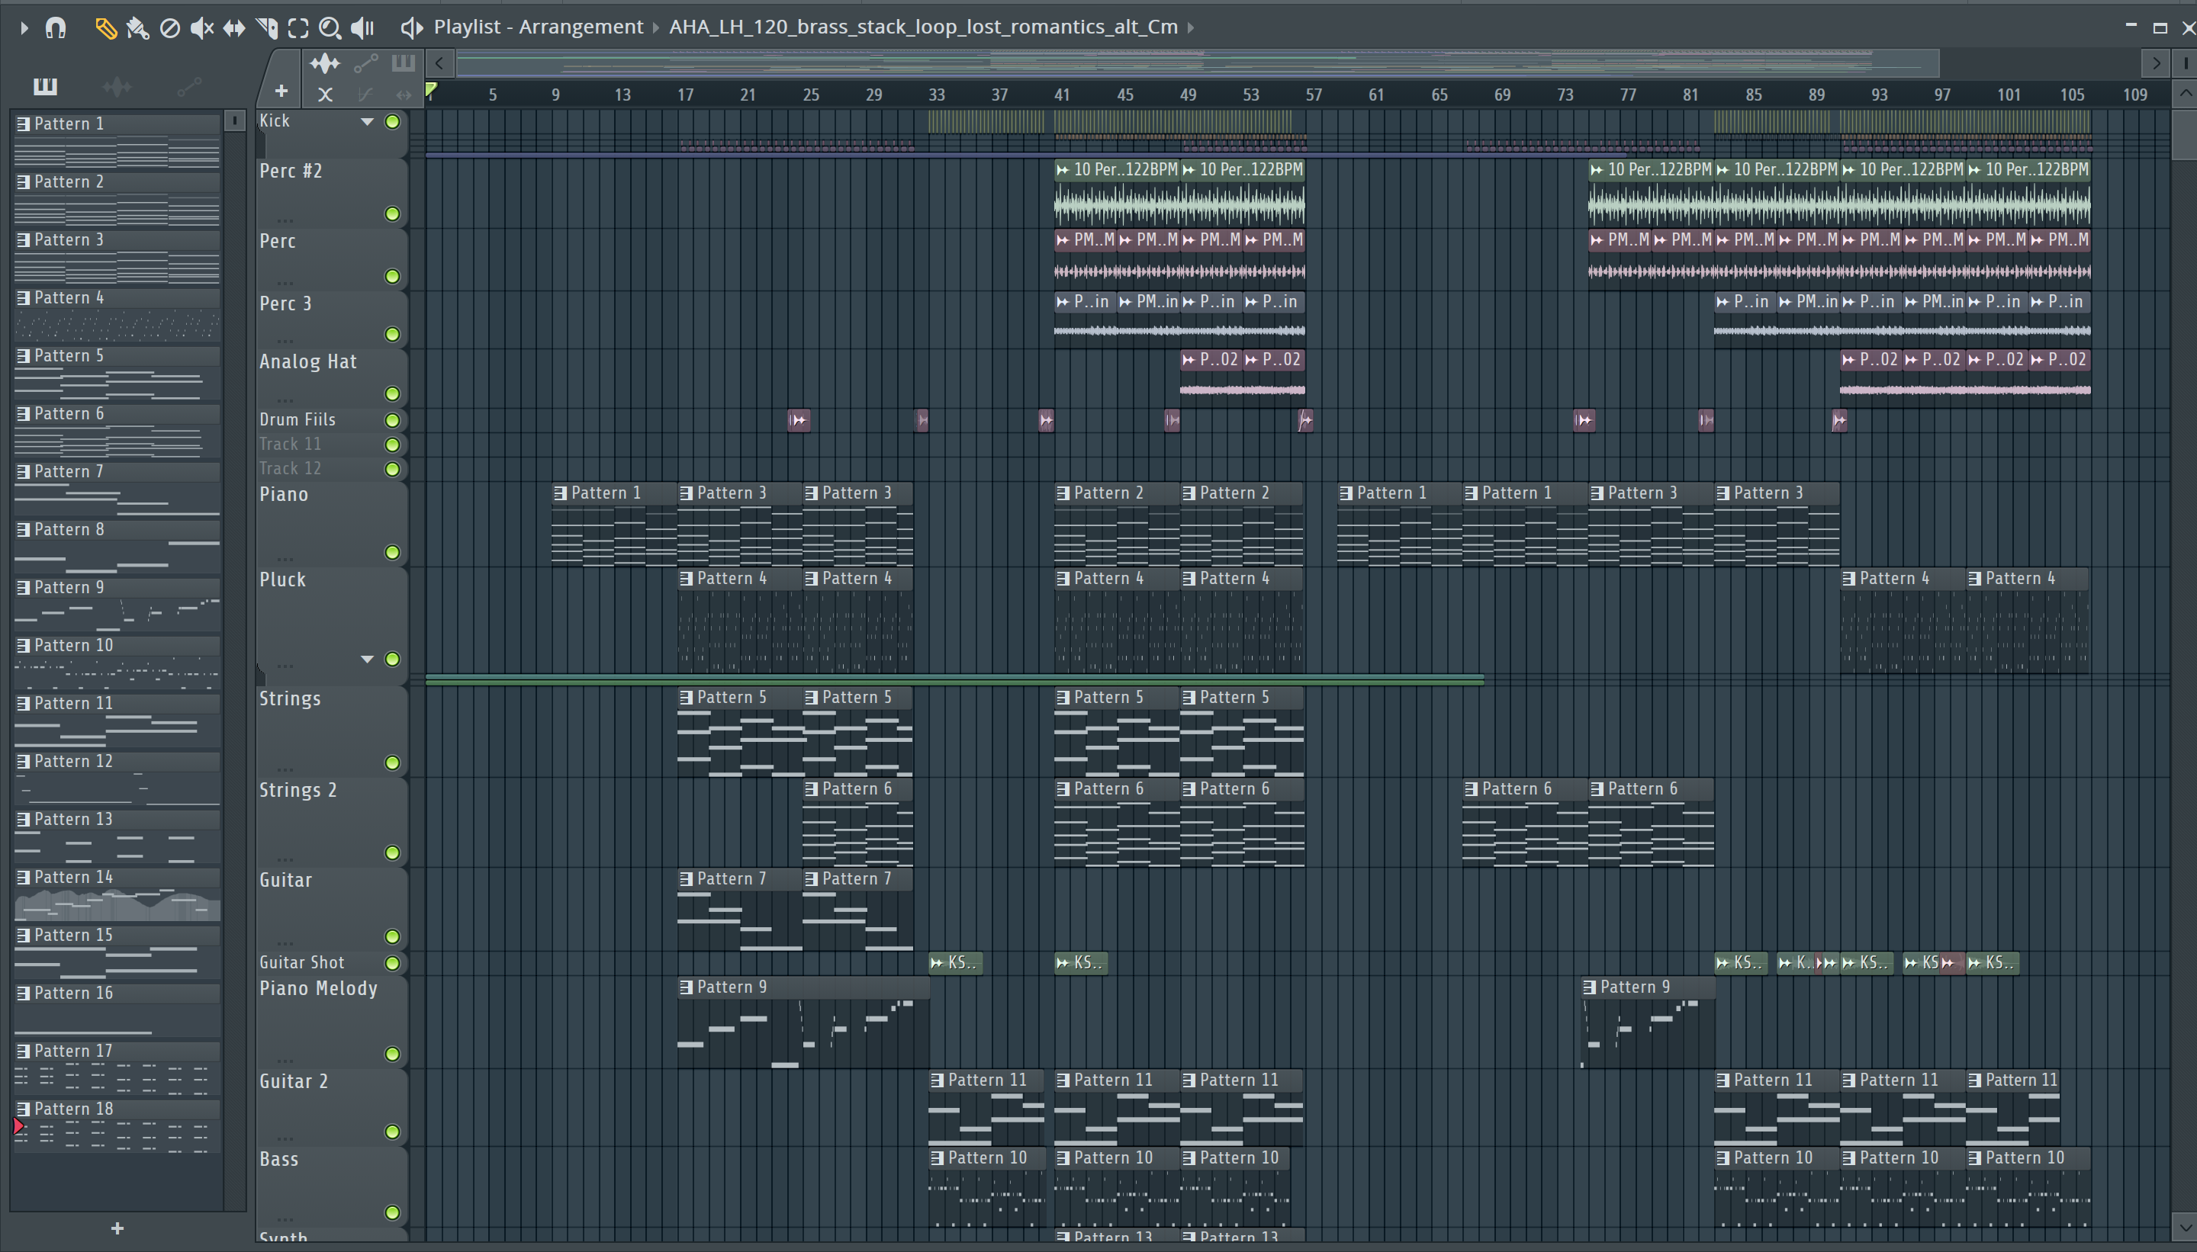
Task: Select the Slice tool
Action: point(267,28)
